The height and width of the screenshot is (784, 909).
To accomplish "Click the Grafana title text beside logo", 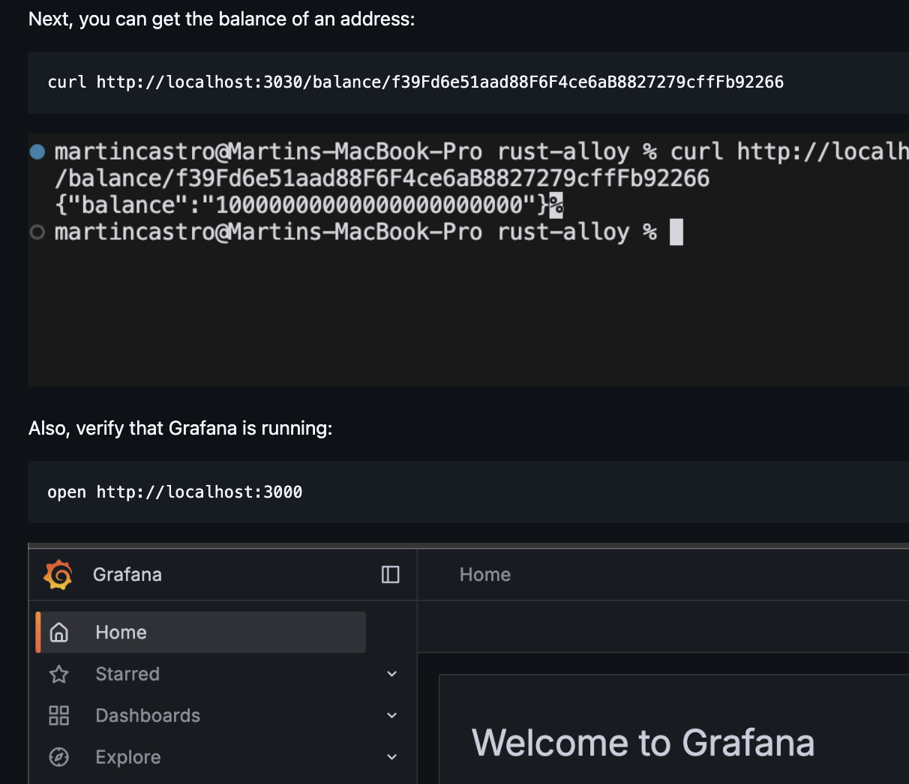I will 127,575.
